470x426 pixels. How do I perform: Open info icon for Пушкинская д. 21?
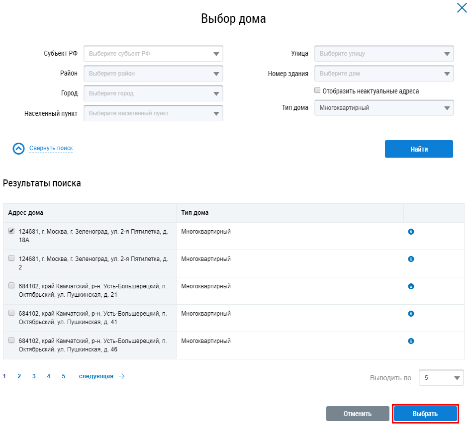[x=411, y=286]
